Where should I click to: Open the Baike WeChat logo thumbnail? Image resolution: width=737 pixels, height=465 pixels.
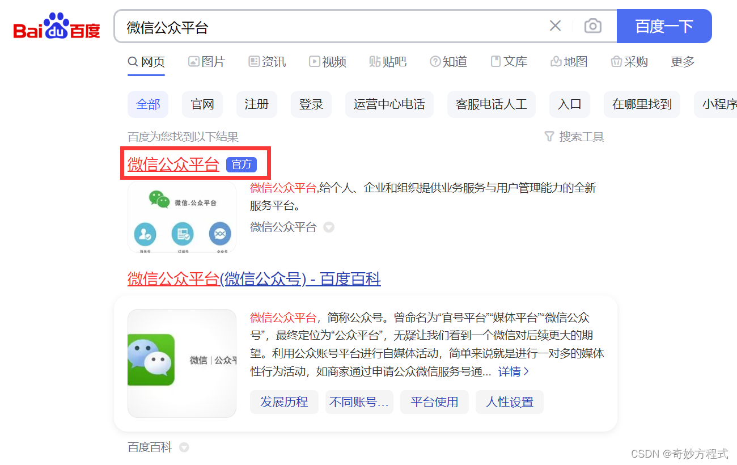pos(182,363)
